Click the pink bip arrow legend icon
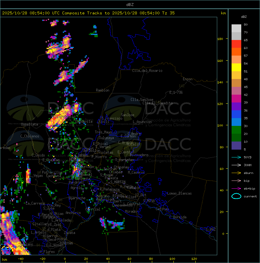260x263 pixels. pyautogui.click(x=236, y=181)
